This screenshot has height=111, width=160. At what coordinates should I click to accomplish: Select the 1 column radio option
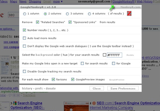pyautogui.click(x=25, y=14)
